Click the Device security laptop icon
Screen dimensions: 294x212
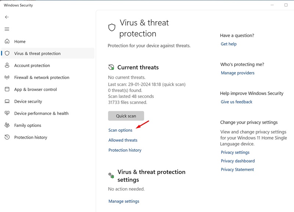tap(7, 102)
